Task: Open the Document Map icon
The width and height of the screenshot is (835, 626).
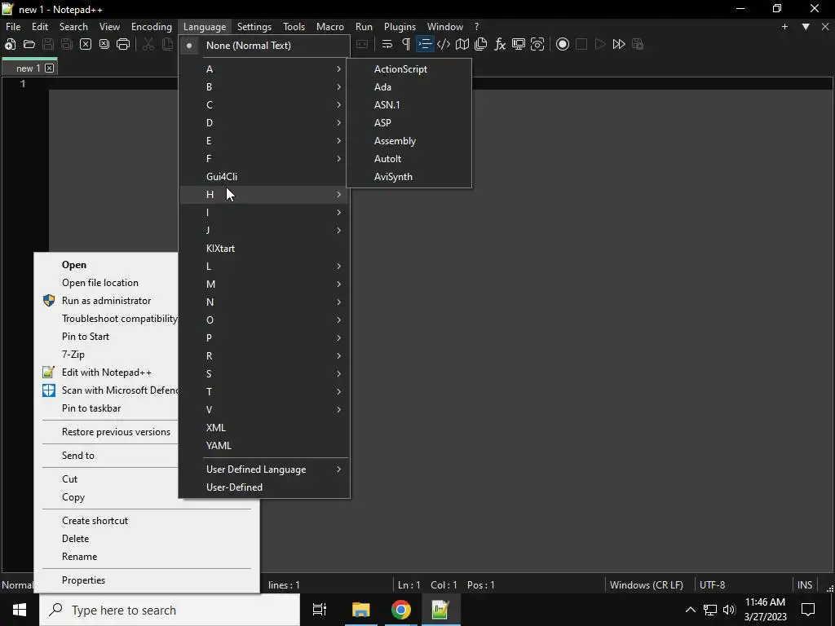Action: tap(462, 44)
